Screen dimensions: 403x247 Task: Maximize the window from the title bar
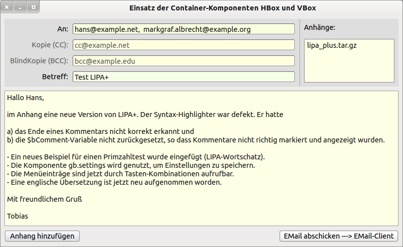pyautogui.click(x=33, y=8)
